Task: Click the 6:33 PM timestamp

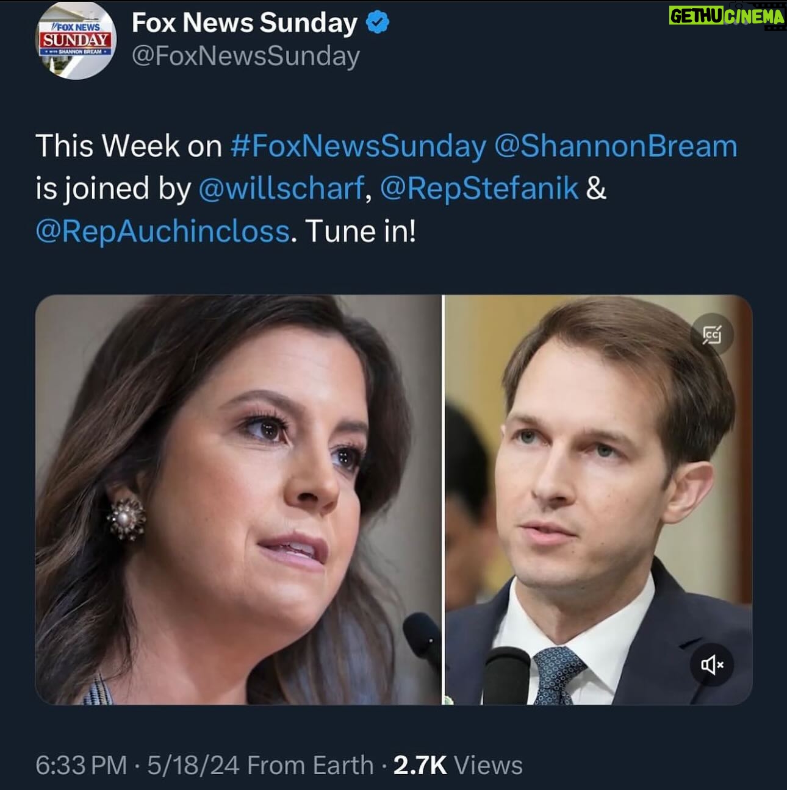Action: pyautogui.click(x=81, y=765)
